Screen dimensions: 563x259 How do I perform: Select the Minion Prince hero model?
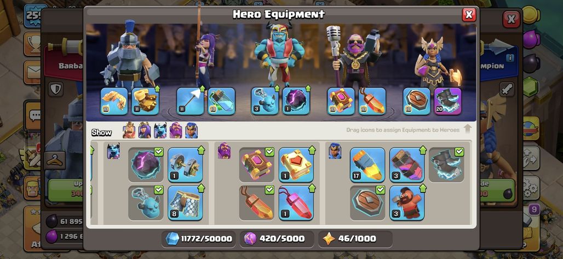[279, 54]
